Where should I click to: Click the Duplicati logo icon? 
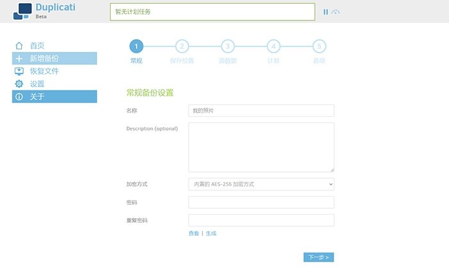click(x=22, y=12)
